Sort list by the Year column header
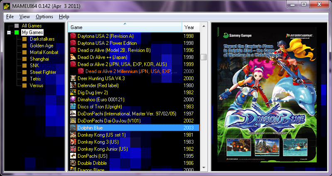The width and height of the screenshot is (332, 176). pyautogui.click(x=191, y=27)
